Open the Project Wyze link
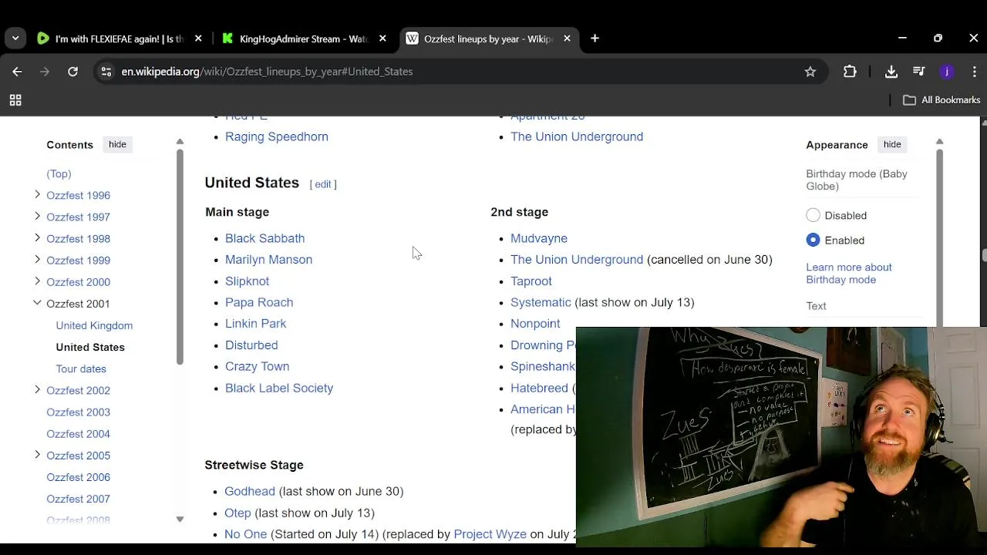The width and height of the screenshot is (987, 555). [490, 534]
